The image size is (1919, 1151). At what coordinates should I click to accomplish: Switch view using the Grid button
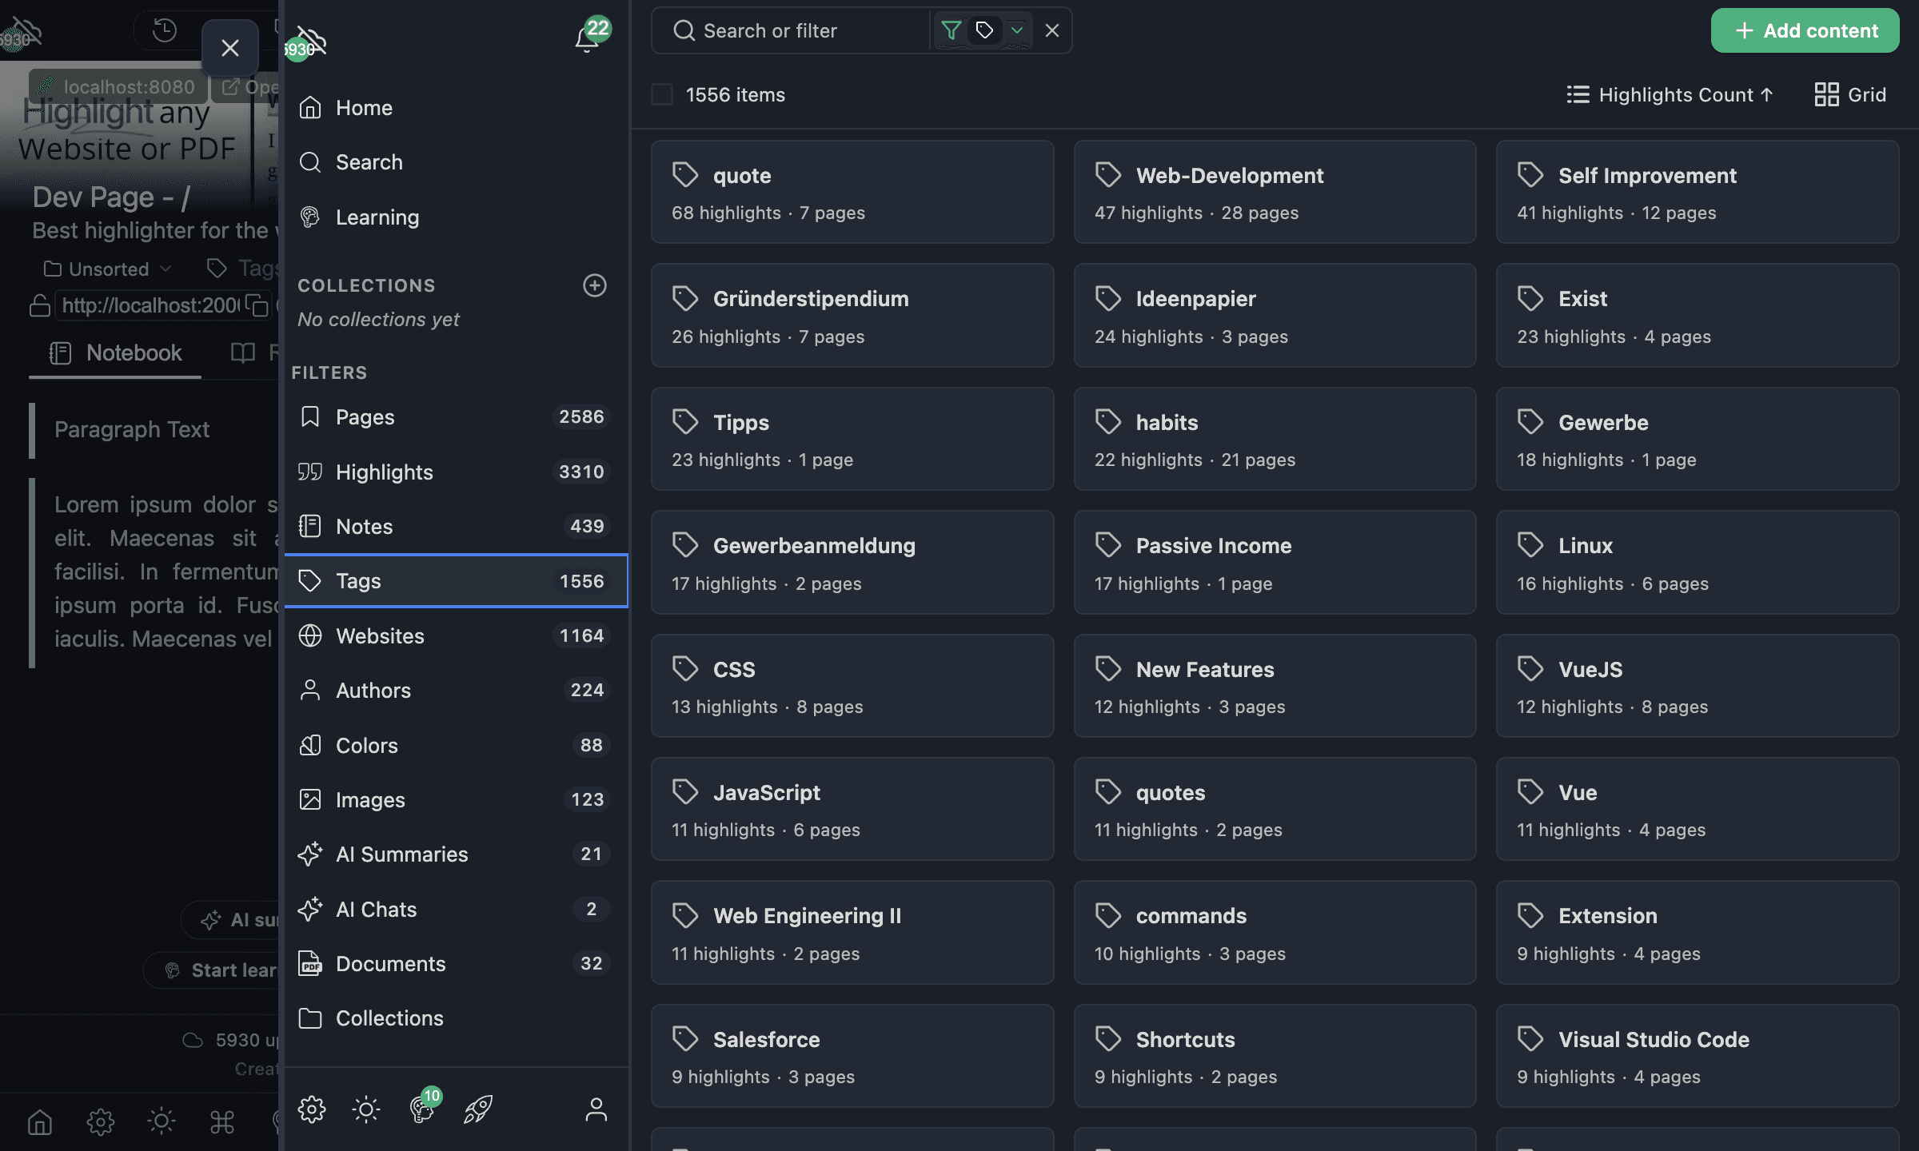pos(1850,94)
